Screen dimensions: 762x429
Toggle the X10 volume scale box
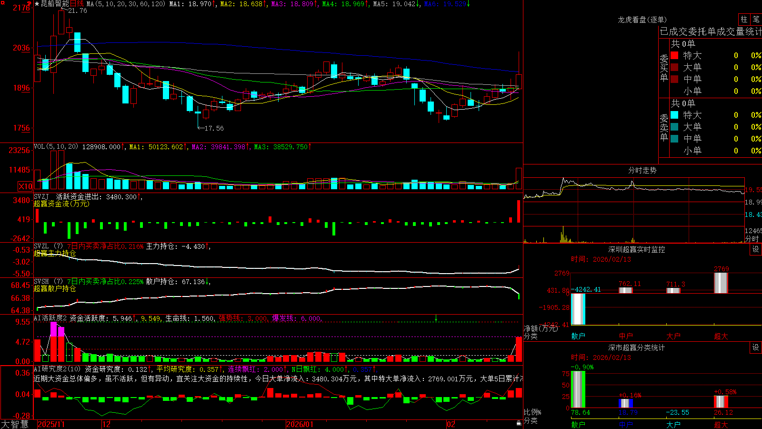pos(25,186)
